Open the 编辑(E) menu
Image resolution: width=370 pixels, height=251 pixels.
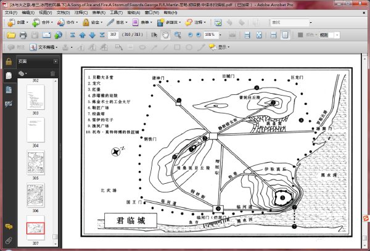28,12
